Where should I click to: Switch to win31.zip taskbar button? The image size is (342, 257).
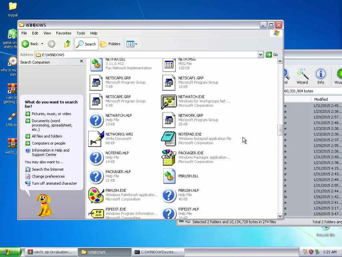click(x=50, y=252)
